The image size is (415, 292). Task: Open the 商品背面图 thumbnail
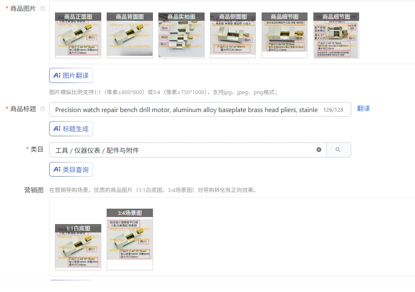pos(130,35)
